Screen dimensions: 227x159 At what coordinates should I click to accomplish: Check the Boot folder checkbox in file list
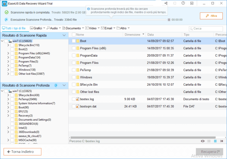[74, 41]
